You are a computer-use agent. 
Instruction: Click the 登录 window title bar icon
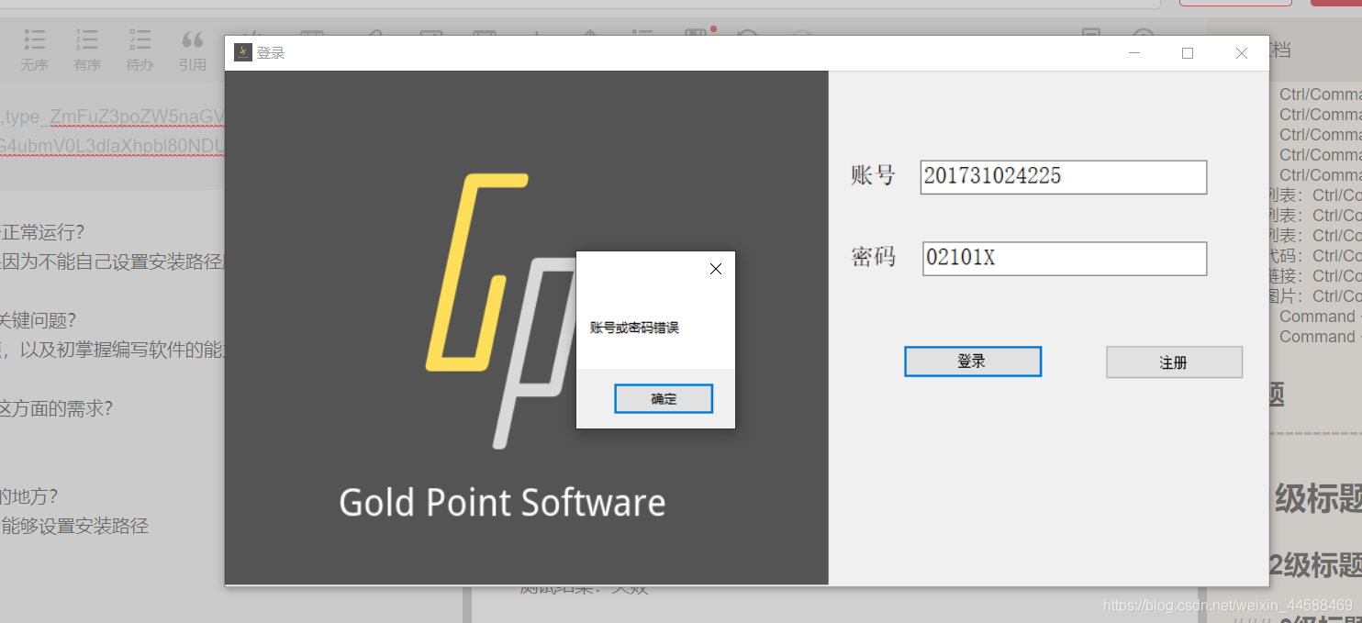coord(242,53)
